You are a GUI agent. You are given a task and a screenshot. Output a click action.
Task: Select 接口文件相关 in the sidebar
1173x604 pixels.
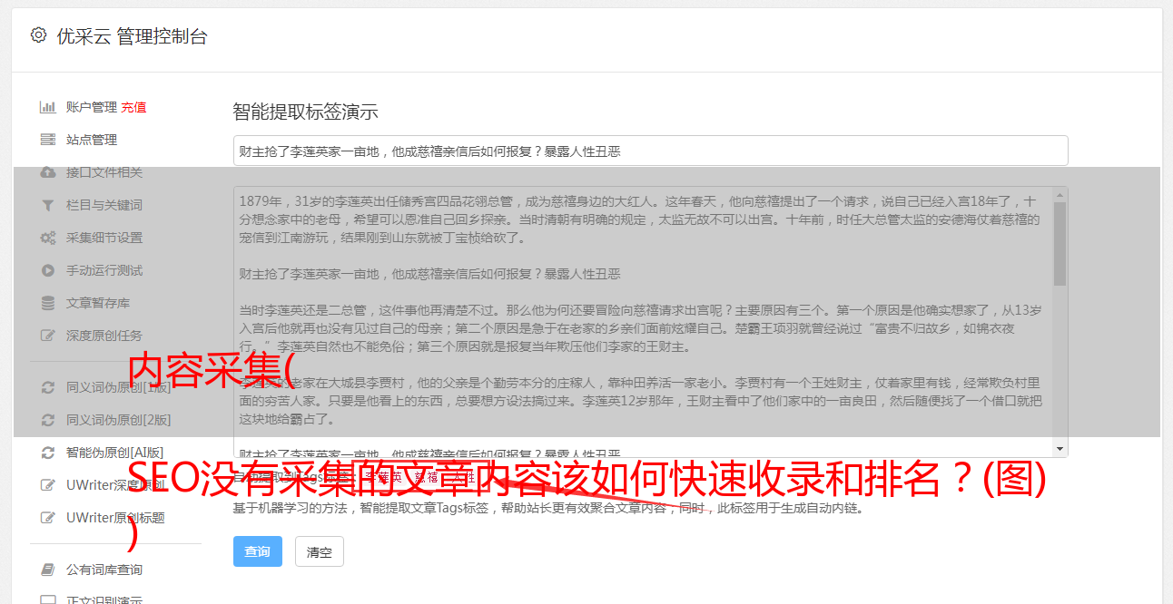(104, 172)
